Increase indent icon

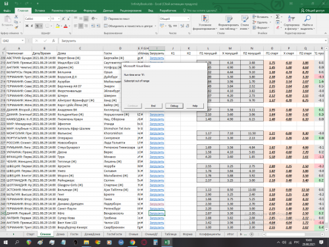tap(99, 26)
